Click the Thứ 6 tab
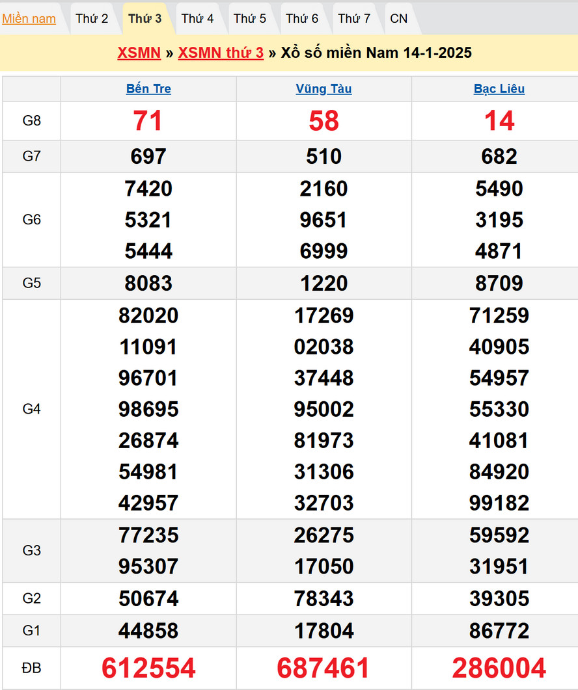This screenshot has height=690, width=578. [302, 19]
